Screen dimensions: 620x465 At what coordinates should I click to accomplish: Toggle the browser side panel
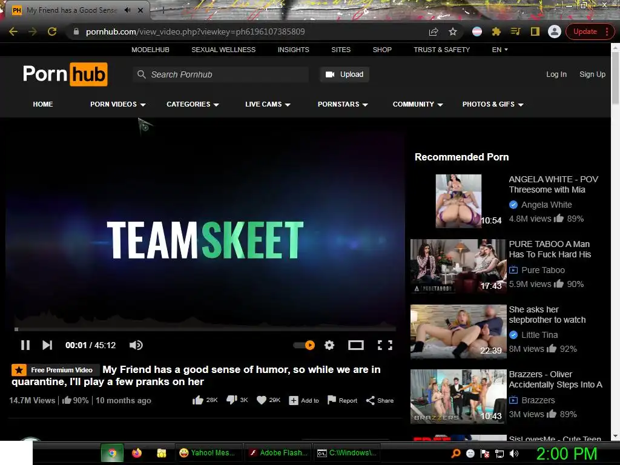tap(535, 31)
